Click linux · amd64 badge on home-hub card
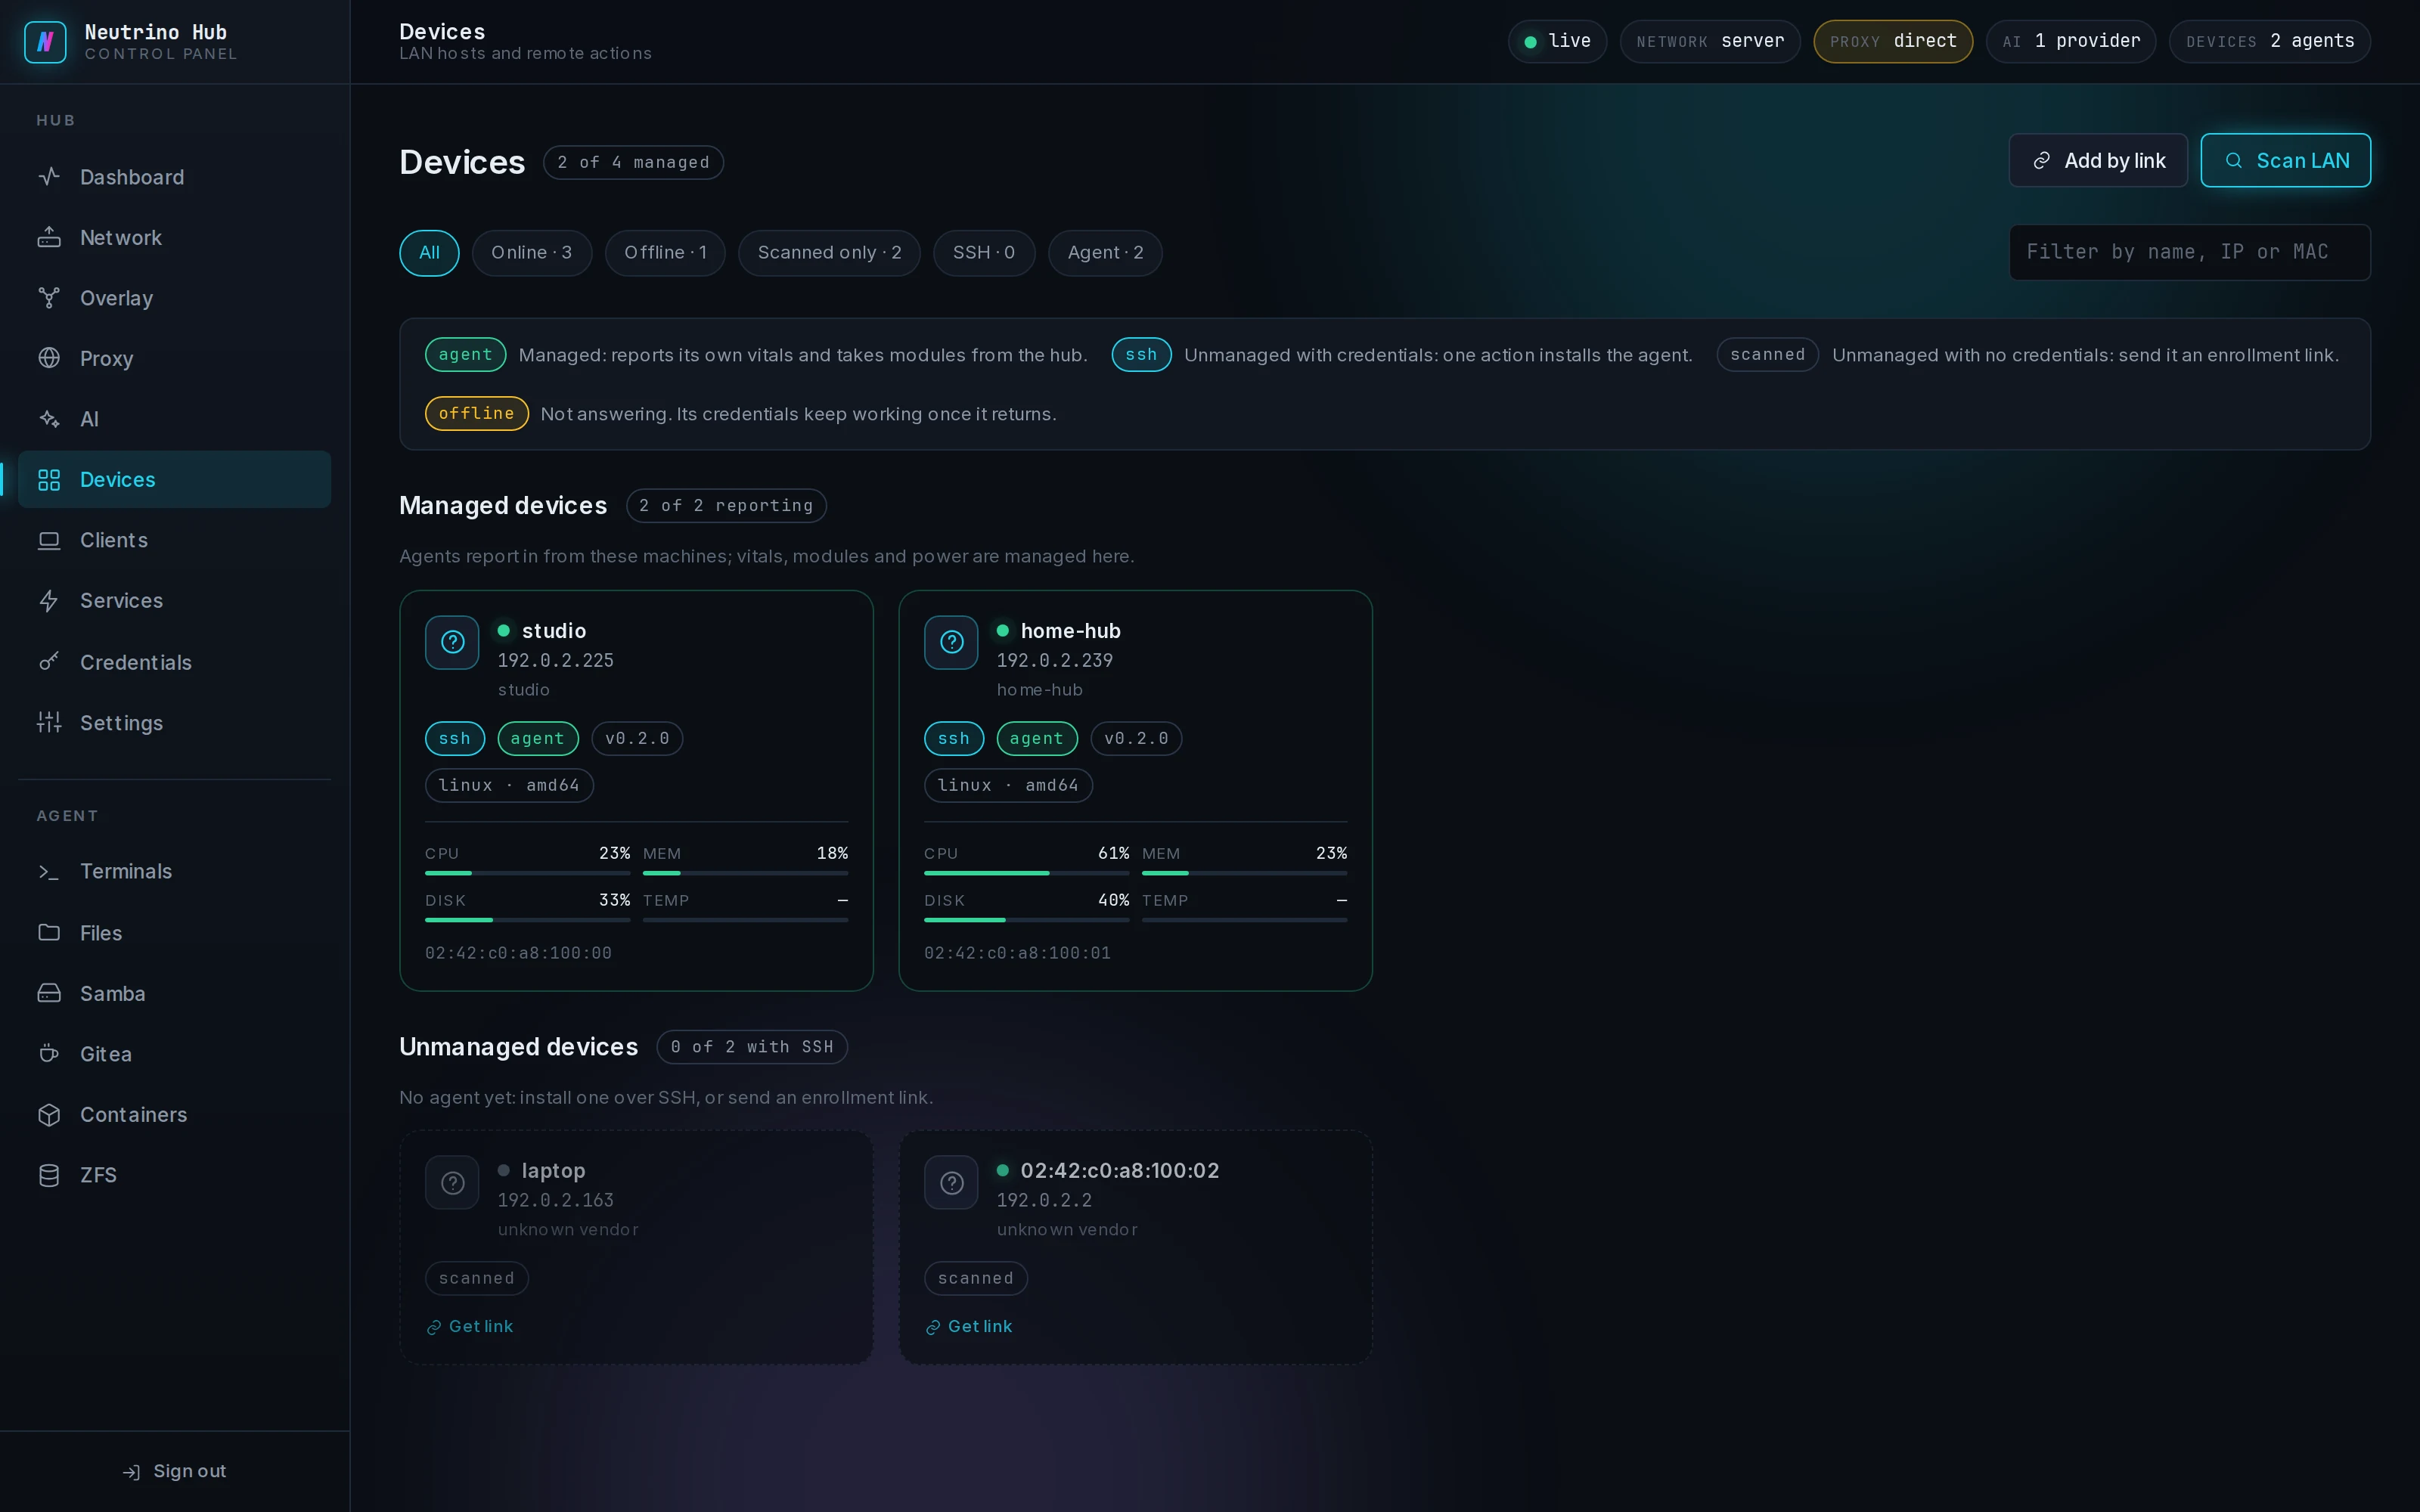Screen dimensions: 2420x1512 1008,786
